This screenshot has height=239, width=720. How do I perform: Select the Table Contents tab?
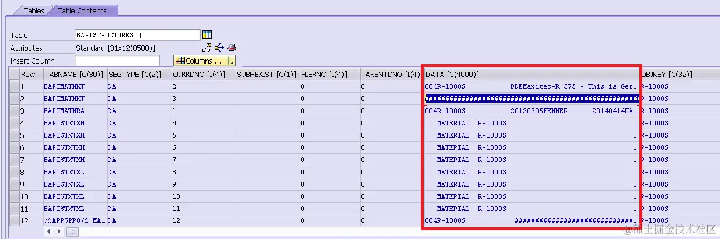(82, 10)
